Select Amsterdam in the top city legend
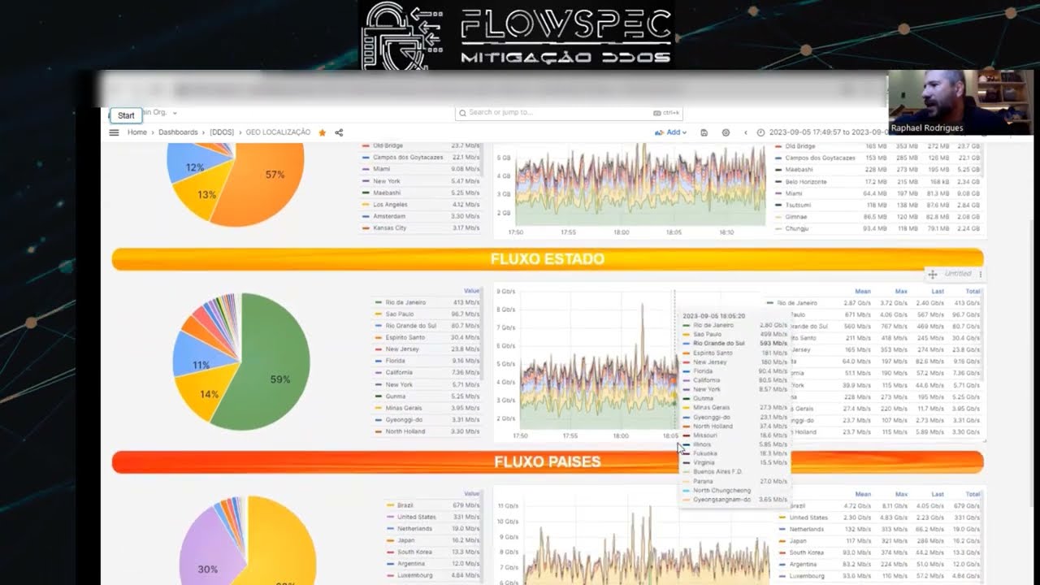Image resolution: width=1040 pixels, height=585 pixels. [389, 216]
